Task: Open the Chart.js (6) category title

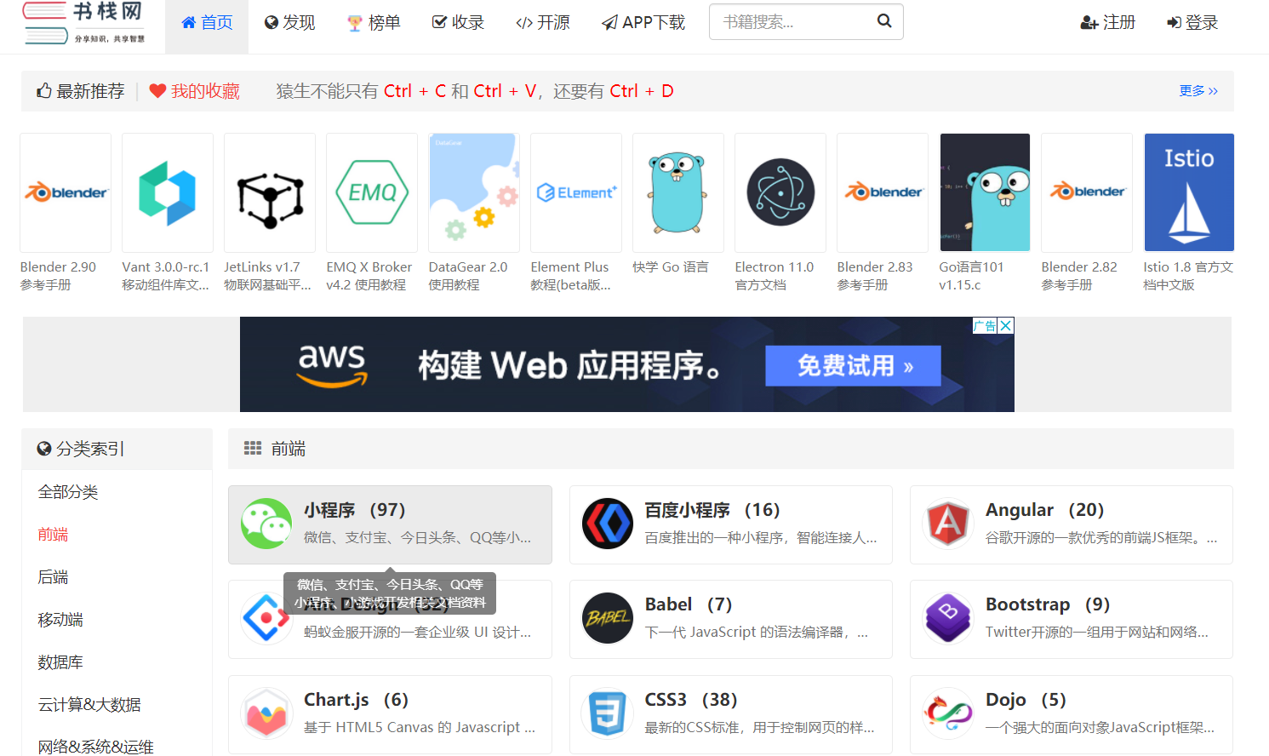Action: pyautogui.click(x=356, y=700)
